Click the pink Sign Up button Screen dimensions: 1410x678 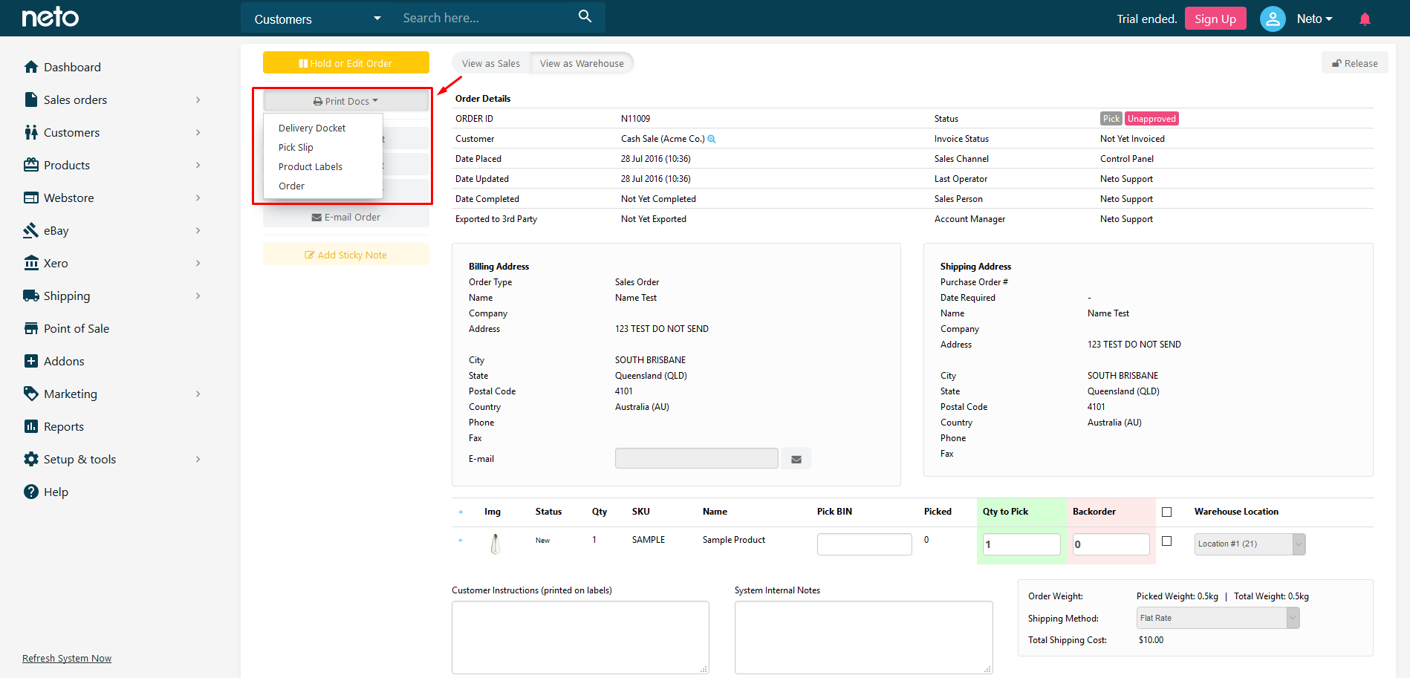point(1215,19)
